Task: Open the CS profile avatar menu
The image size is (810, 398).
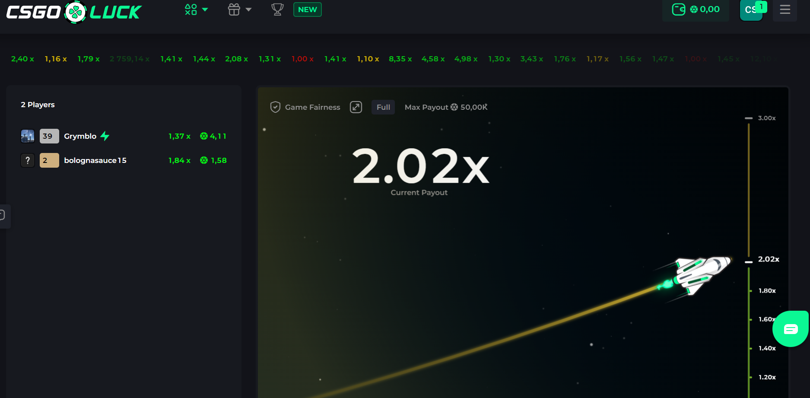Action: [751, 10]
